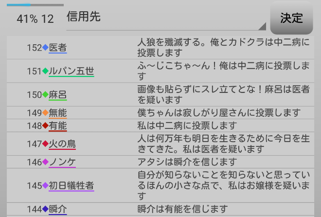
Task: Expand the dropdown arrow next to 決定
Action: click(x=263, y=26)
